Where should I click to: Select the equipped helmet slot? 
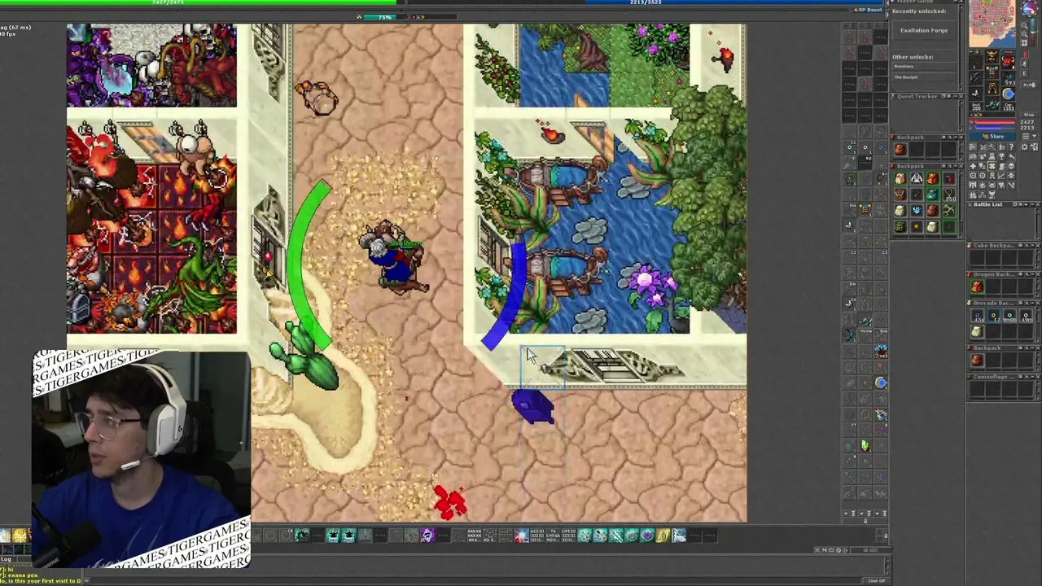(x=992, y=57)
